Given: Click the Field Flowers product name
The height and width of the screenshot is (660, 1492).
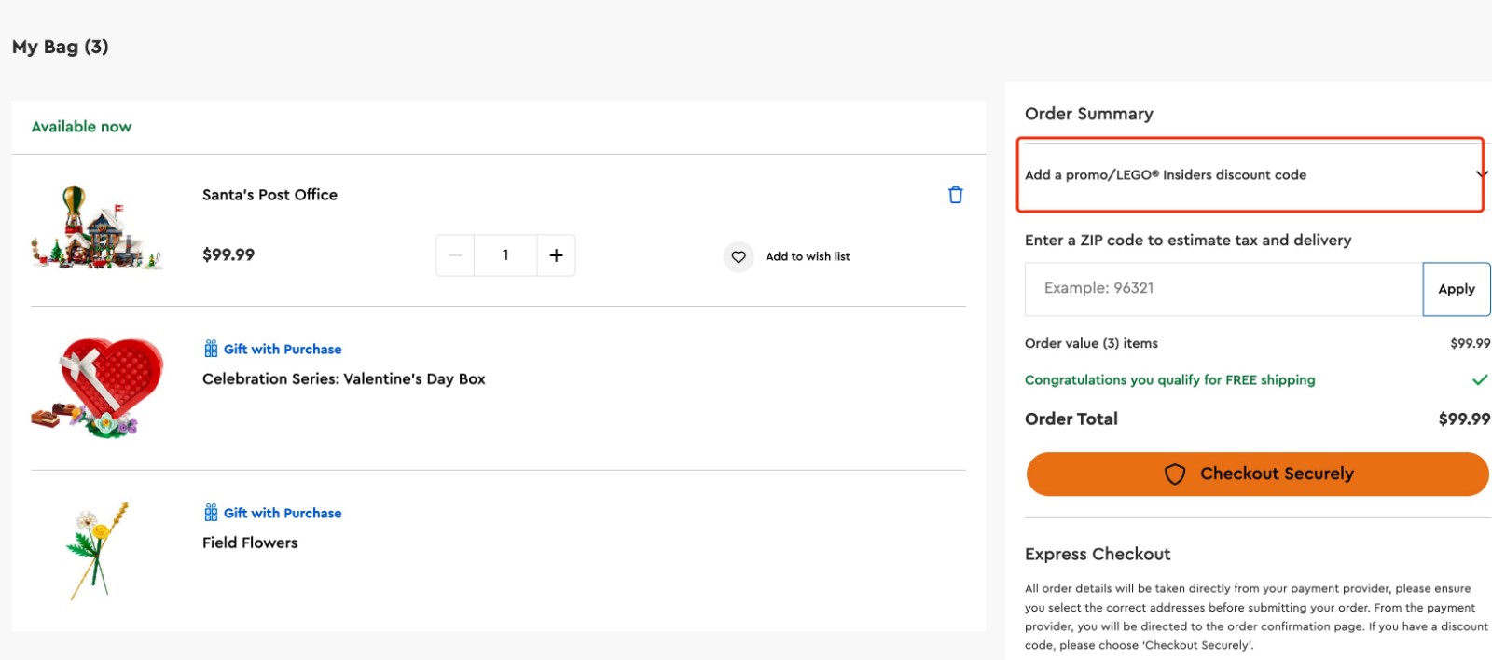Looking at the screenshot, I should [250, 543].
